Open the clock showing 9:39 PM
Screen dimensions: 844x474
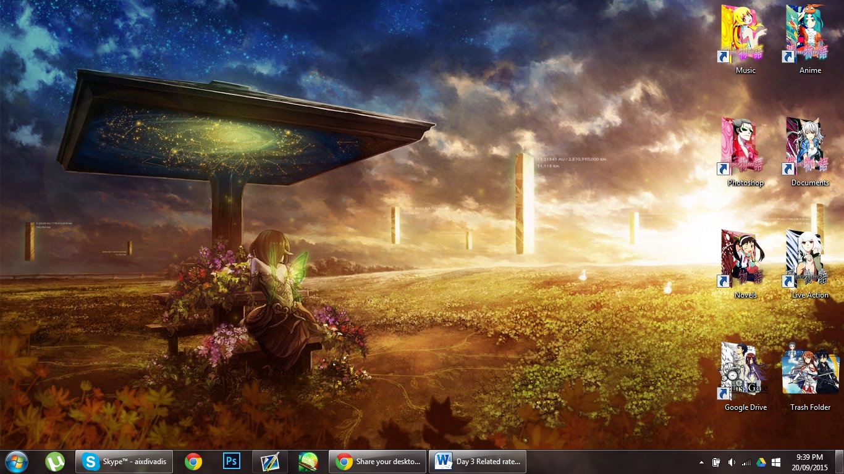pos(809,462)
